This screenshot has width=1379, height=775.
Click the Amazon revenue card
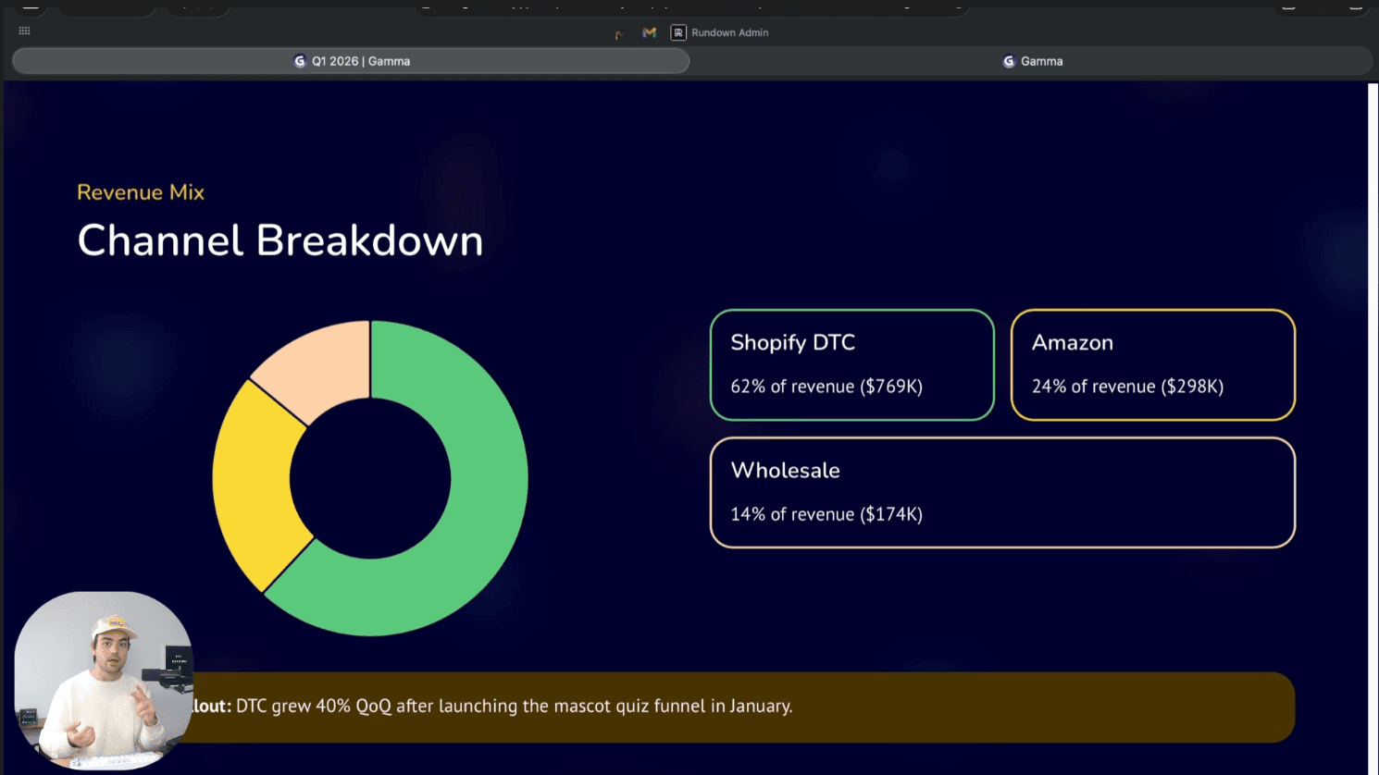(1153, 364)
